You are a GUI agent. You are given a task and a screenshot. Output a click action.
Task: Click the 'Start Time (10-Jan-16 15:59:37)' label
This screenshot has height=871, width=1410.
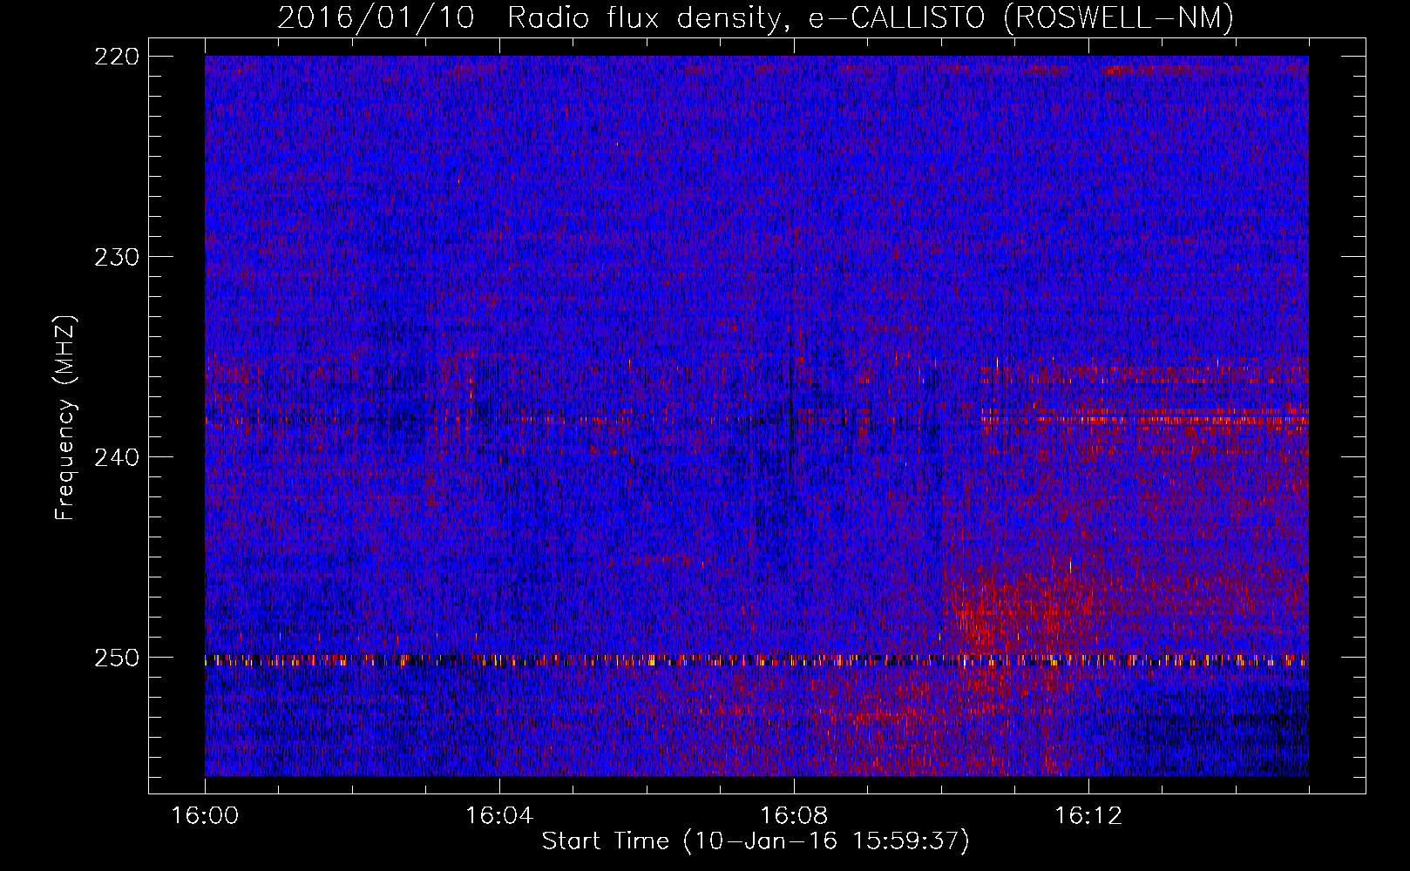(756, 841)
